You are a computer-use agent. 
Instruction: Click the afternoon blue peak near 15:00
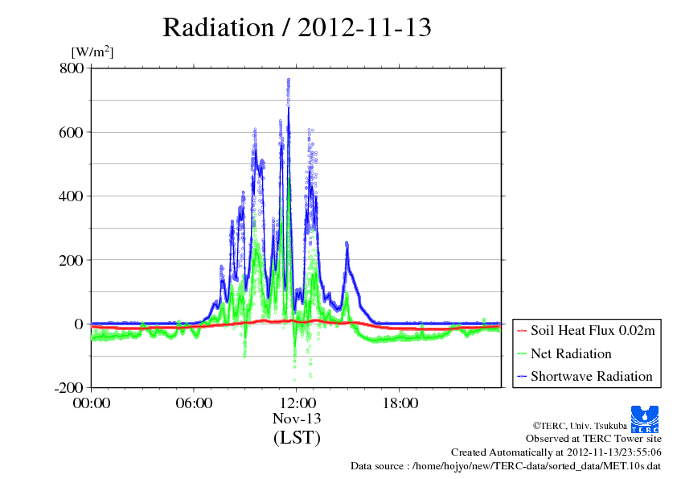pyautogui.click(x=347, y=244)
